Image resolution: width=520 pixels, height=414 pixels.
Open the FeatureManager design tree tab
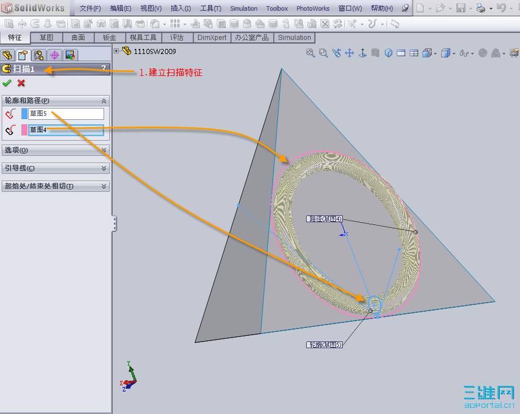[x=7, y=55]
